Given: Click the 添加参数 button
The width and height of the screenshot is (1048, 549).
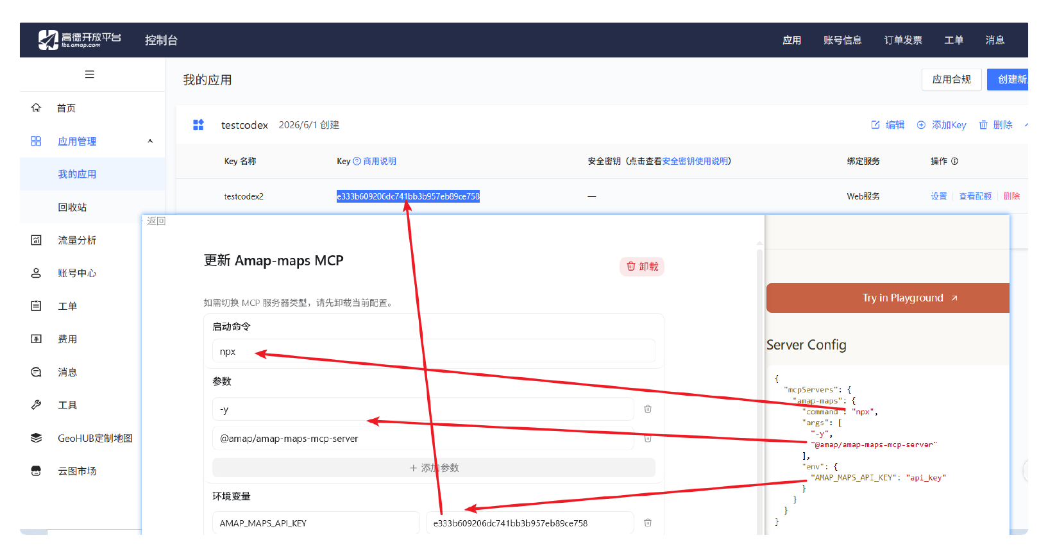Looking at the screenshot, I should 434,468.
